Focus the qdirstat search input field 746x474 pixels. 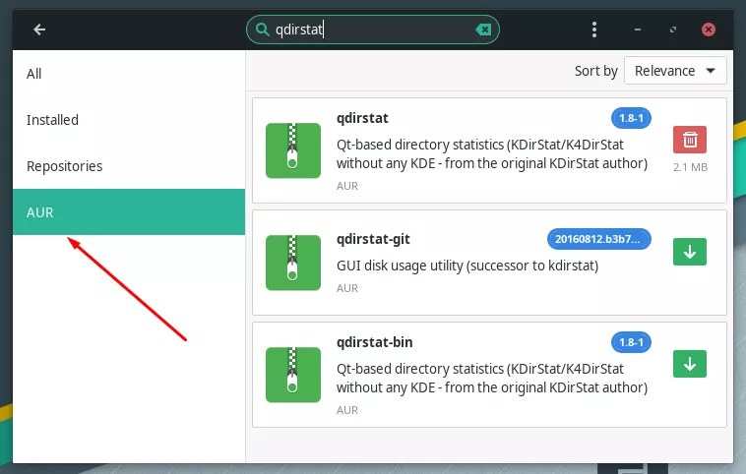pos(373,30)
